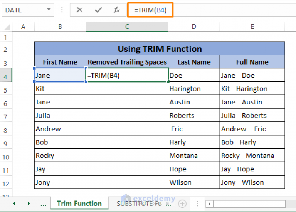Switch to the Trim Function sheet tab
Screen dimensions: 296x212
79,203
